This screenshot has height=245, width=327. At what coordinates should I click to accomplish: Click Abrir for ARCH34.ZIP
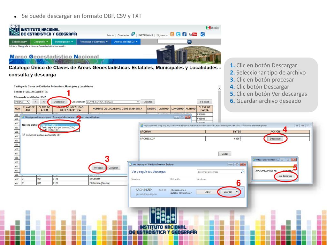click(x=208, y=192)
